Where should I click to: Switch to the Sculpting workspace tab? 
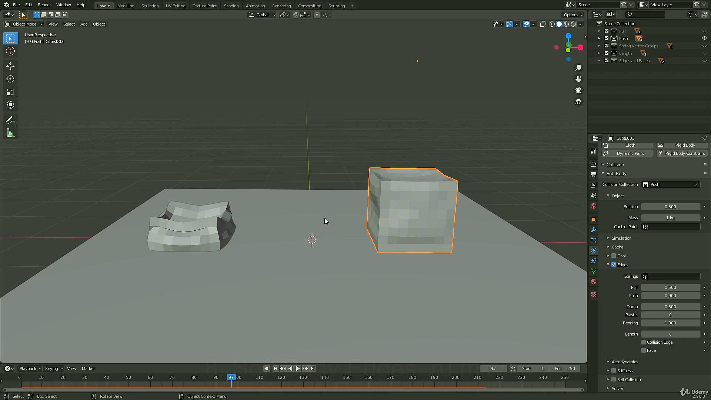(150, 6)
